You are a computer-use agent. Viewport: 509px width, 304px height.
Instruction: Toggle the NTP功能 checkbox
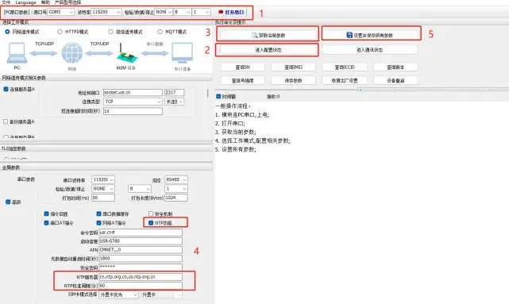[x=151, y=223]
